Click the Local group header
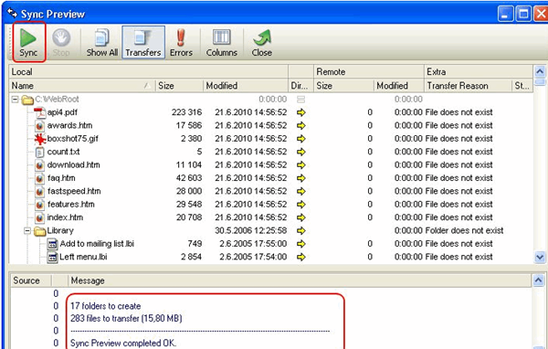Screen dimensions: 548x349 (x=149, y=71)
